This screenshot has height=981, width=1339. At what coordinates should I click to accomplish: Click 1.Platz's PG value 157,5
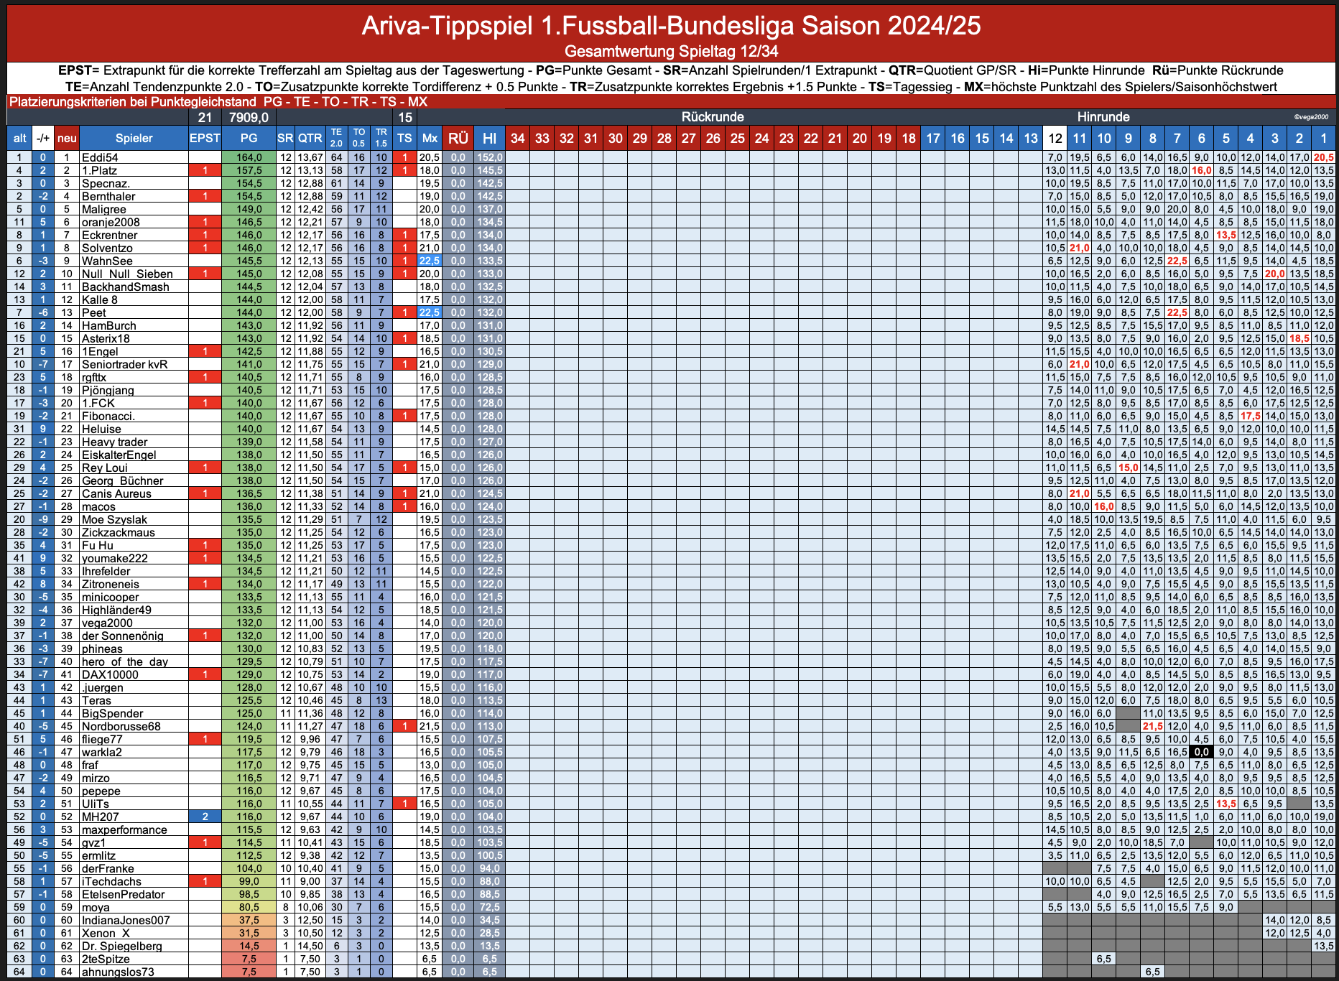249,170
